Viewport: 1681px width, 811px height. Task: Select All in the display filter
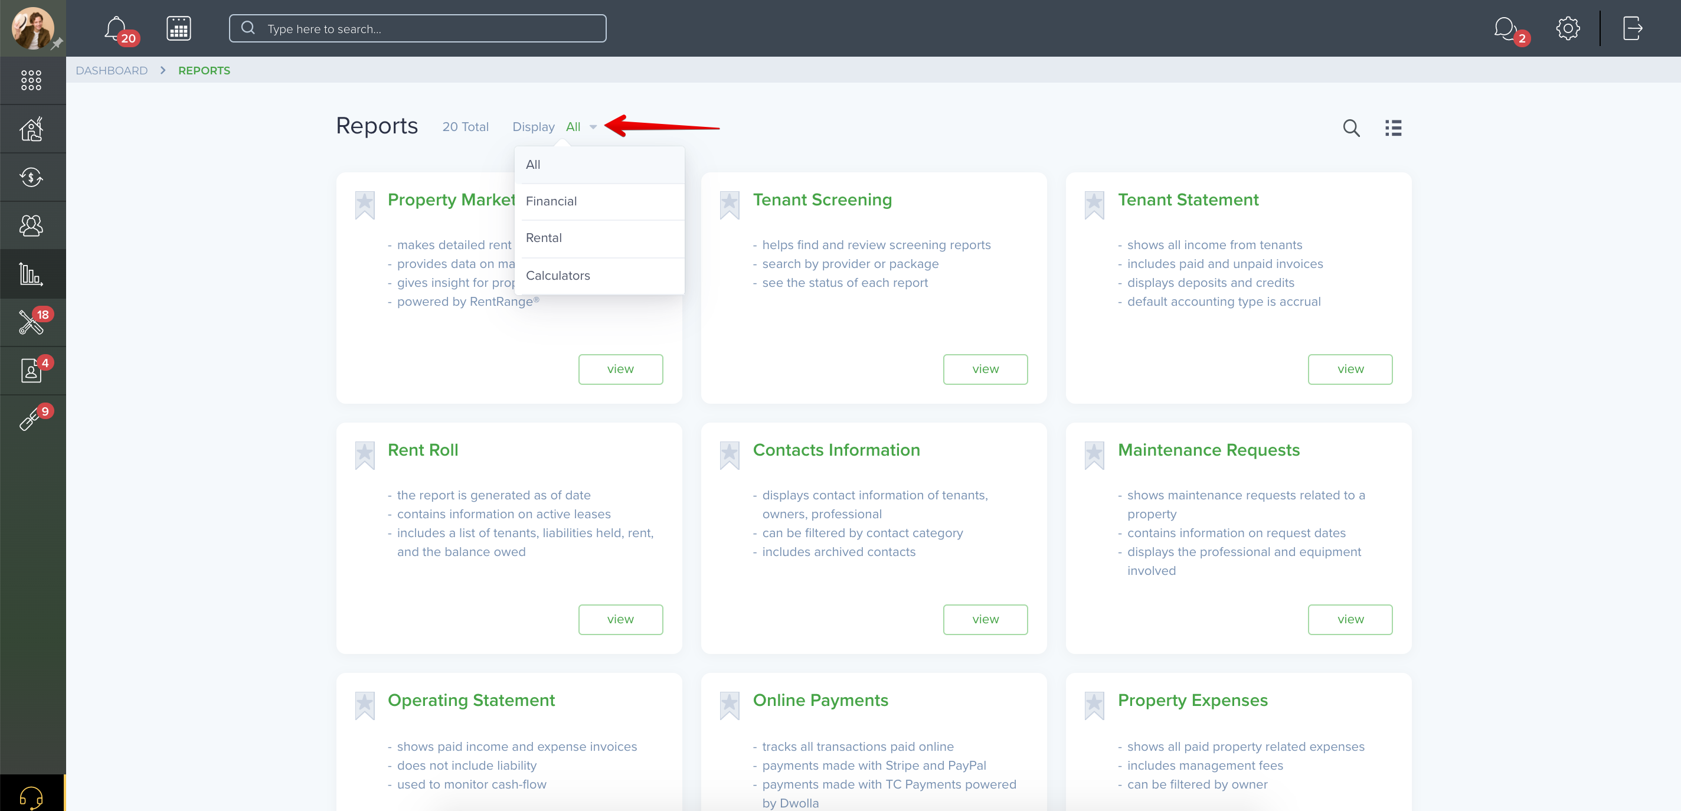coord(600,165)
